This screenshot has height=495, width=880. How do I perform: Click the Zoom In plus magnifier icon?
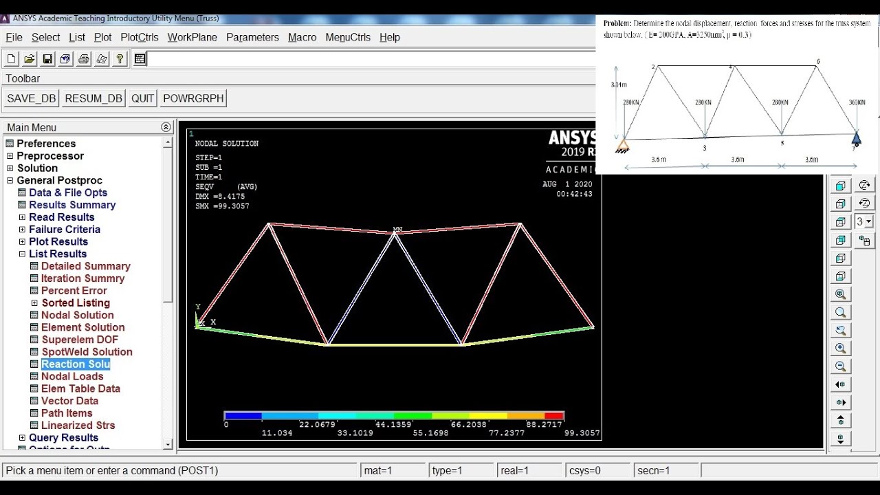coord(840,348)
